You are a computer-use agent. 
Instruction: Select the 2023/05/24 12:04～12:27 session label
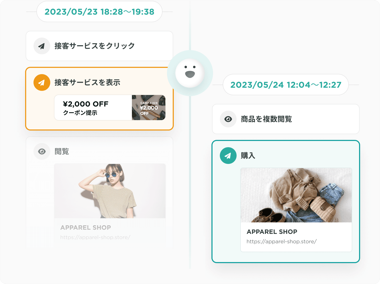click(x=286, y=85)
